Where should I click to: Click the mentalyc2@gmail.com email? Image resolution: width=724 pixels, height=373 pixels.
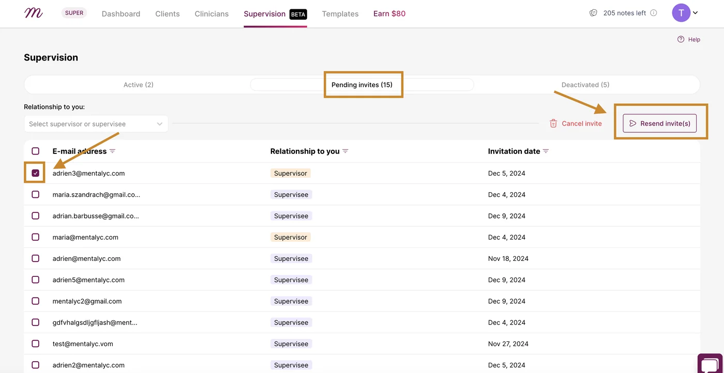(x=87, y=301)
